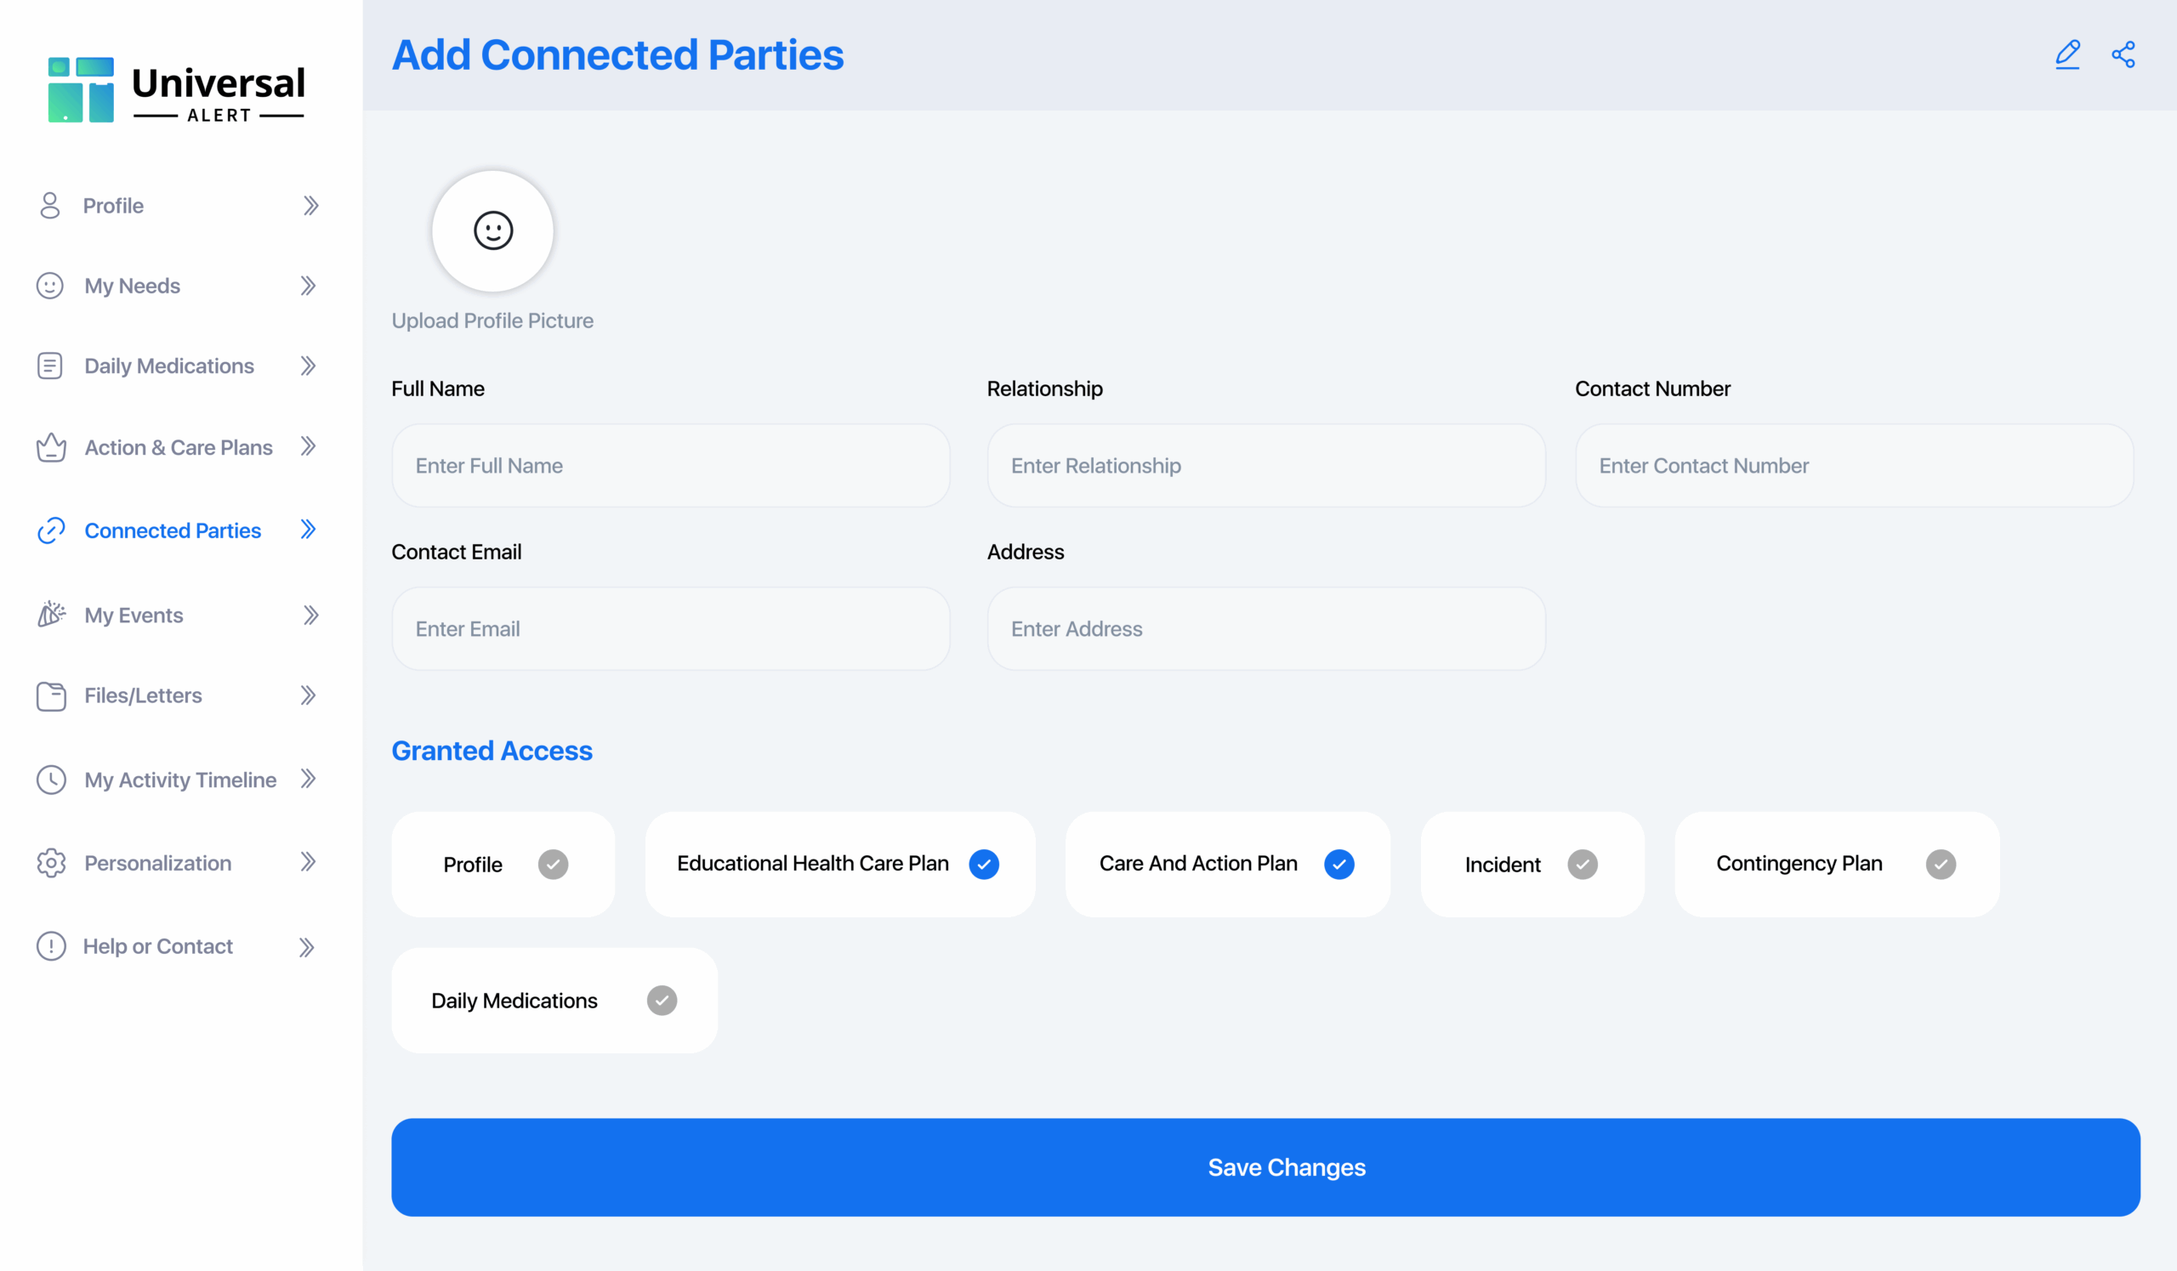Click the Personalization gear icon

click(x=51, y=863)
